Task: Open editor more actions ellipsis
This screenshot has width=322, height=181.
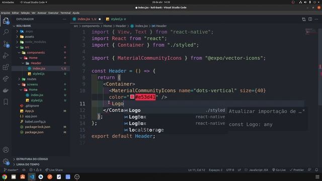Action: 316,19
